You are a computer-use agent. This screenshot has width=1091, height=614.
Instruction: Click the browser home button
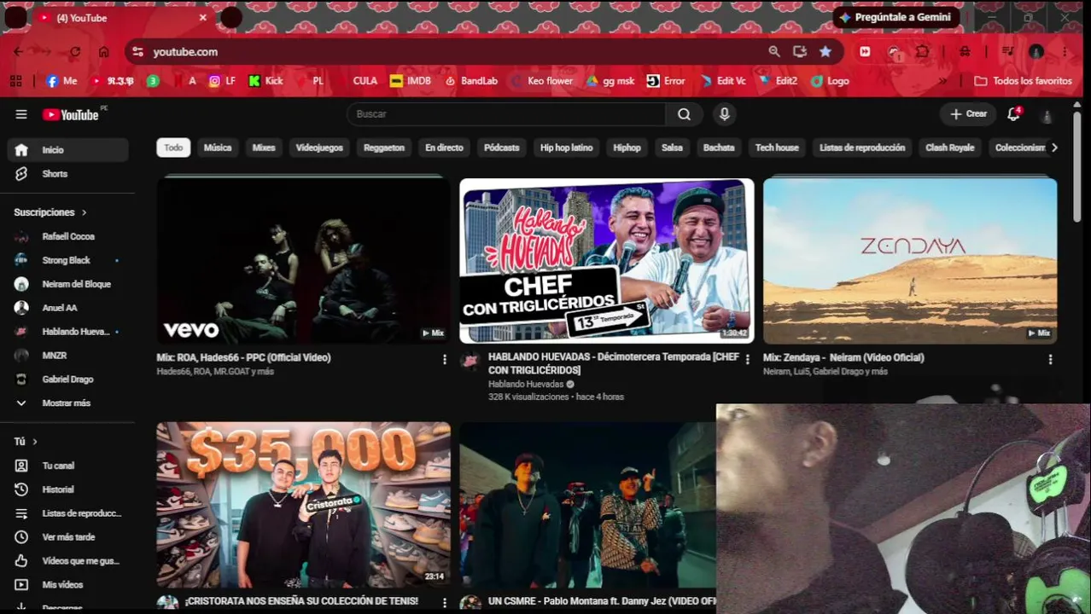pyautogui.click(x=103, y=52)
